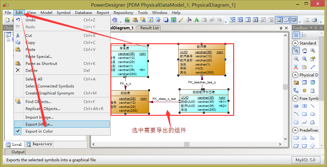Screen dimensions: 327x167
Task: Select the Polyline tool
Action: pyautogui.click(x=304, y=122)
